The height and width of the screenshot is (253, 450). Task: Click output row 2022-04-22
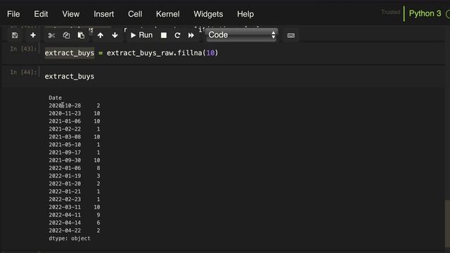pyautogui.click(x=75, y=231)
